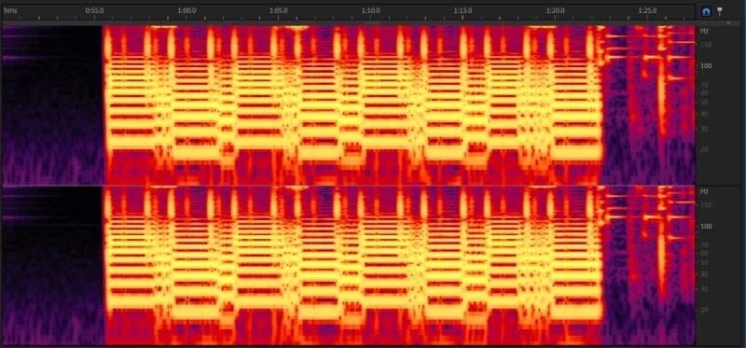This screenshot has width=746, height=348.
Task: Click the grip handle below the time ruler
Action: pyautogui.click(x=371, y=22)
